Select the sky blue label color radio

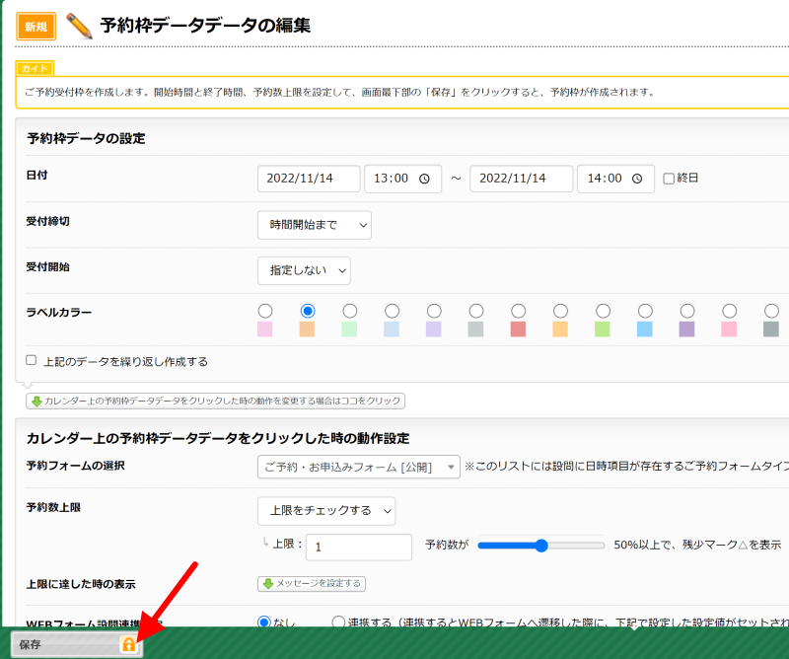[x=645, y=311]
